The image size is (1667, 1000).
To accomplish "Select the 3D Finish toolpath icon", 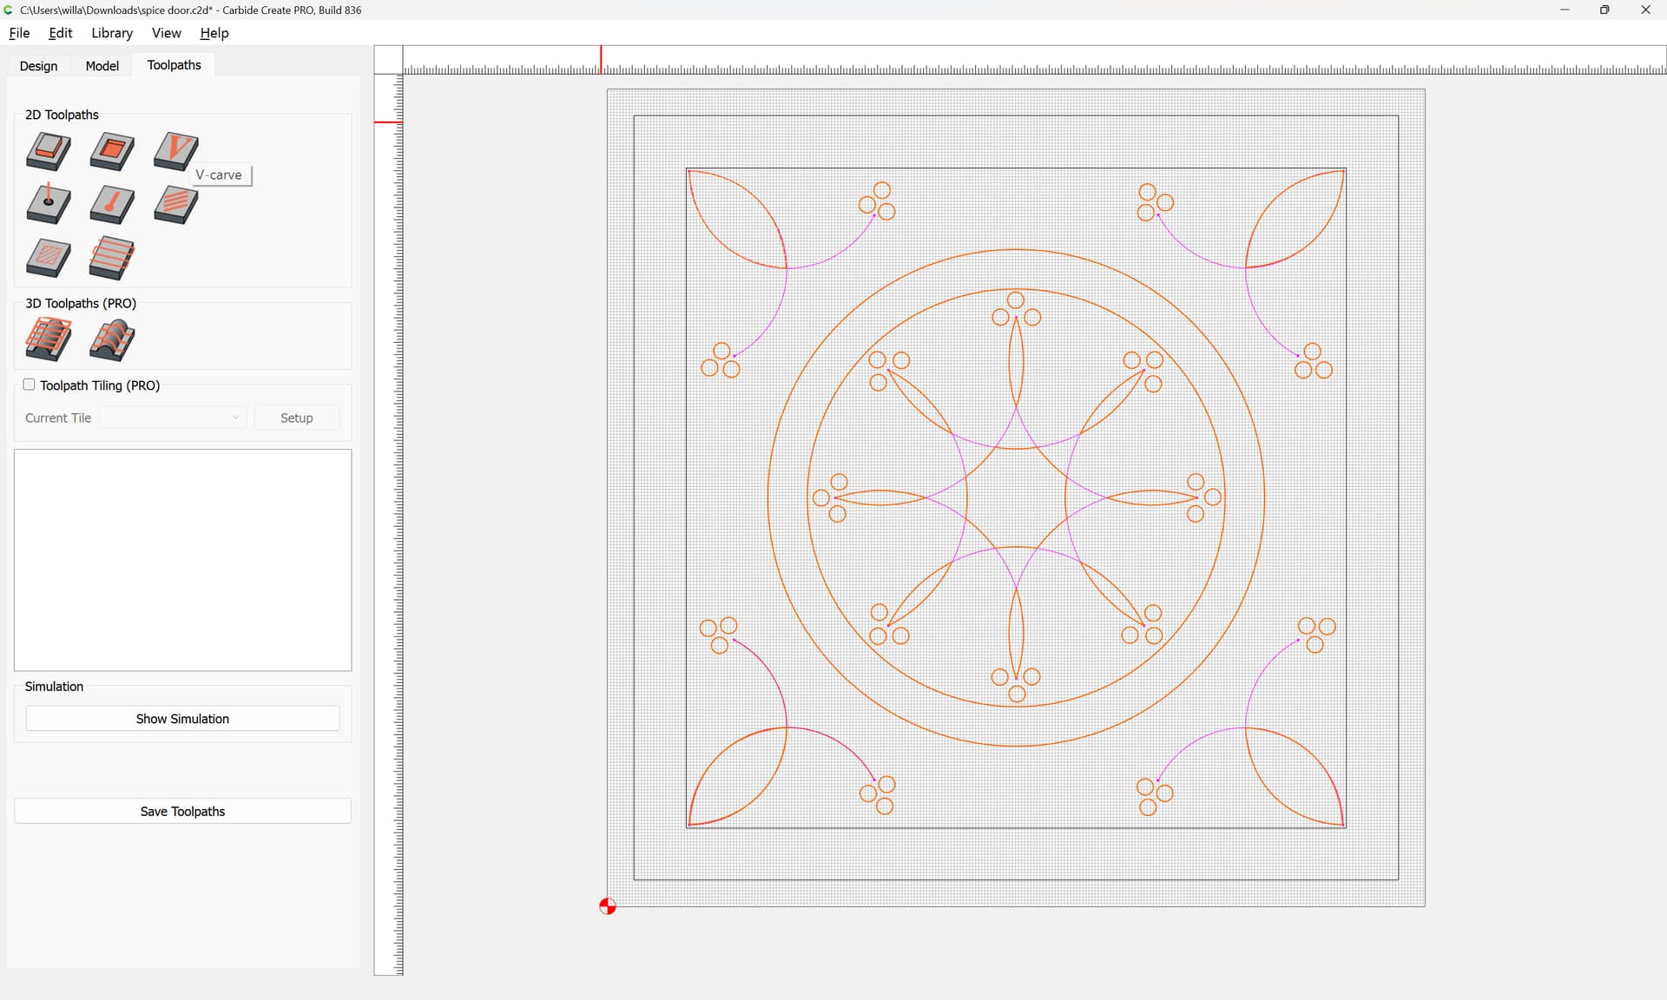I will [x=112, y=339].
